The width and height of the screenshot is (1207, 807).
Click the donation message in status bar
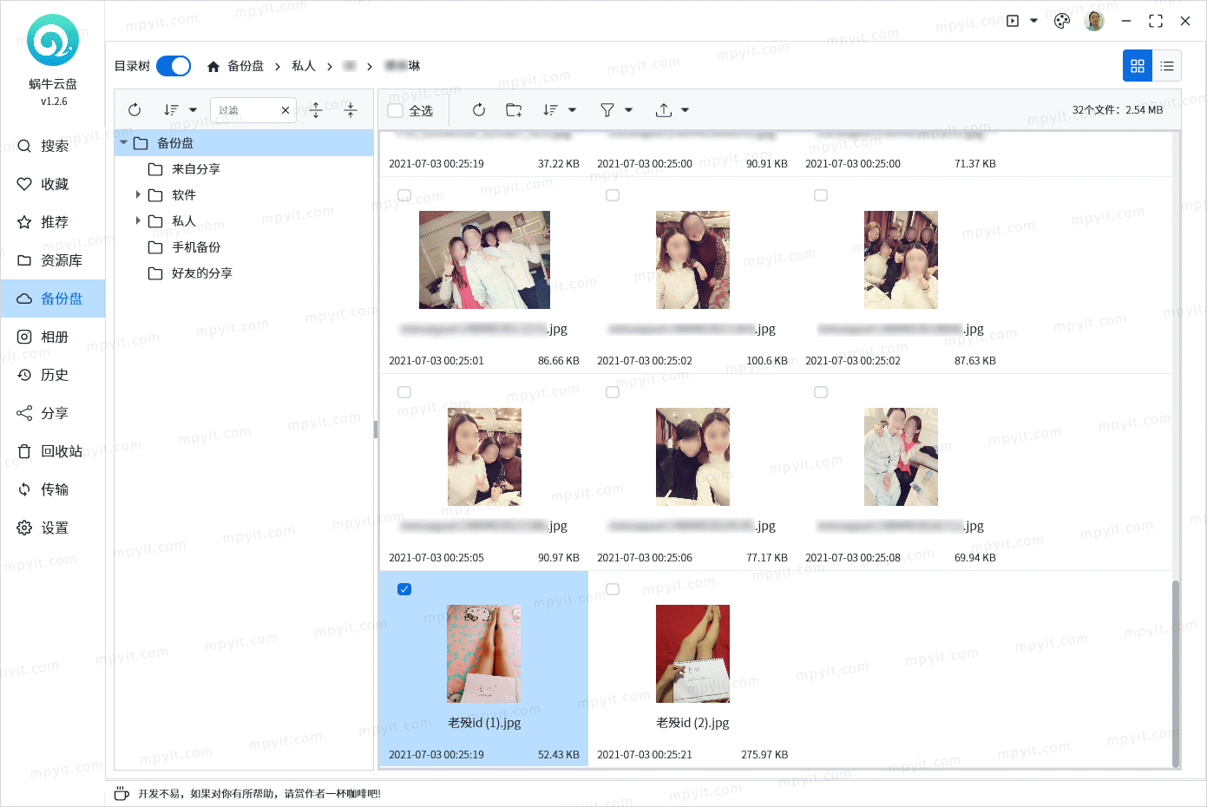point(259,793)
